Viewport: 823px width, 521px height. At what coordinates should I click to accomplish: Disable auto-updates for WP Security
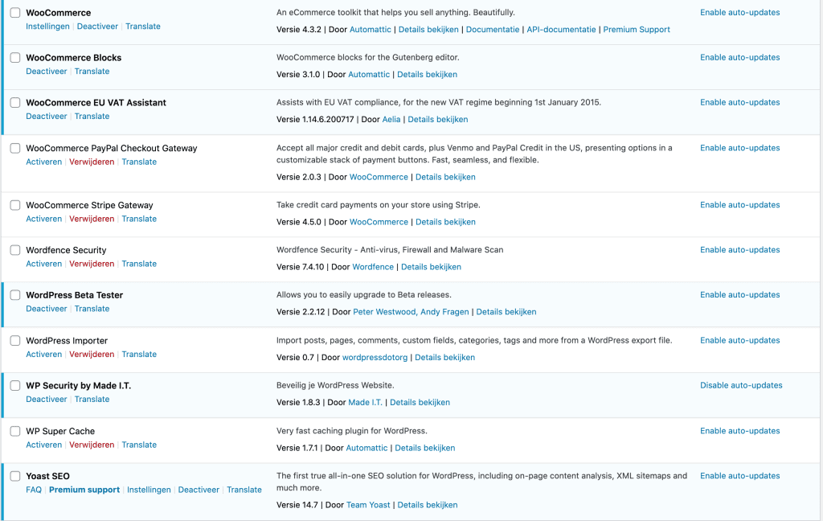pyautogui.click(x=741, y=385)
